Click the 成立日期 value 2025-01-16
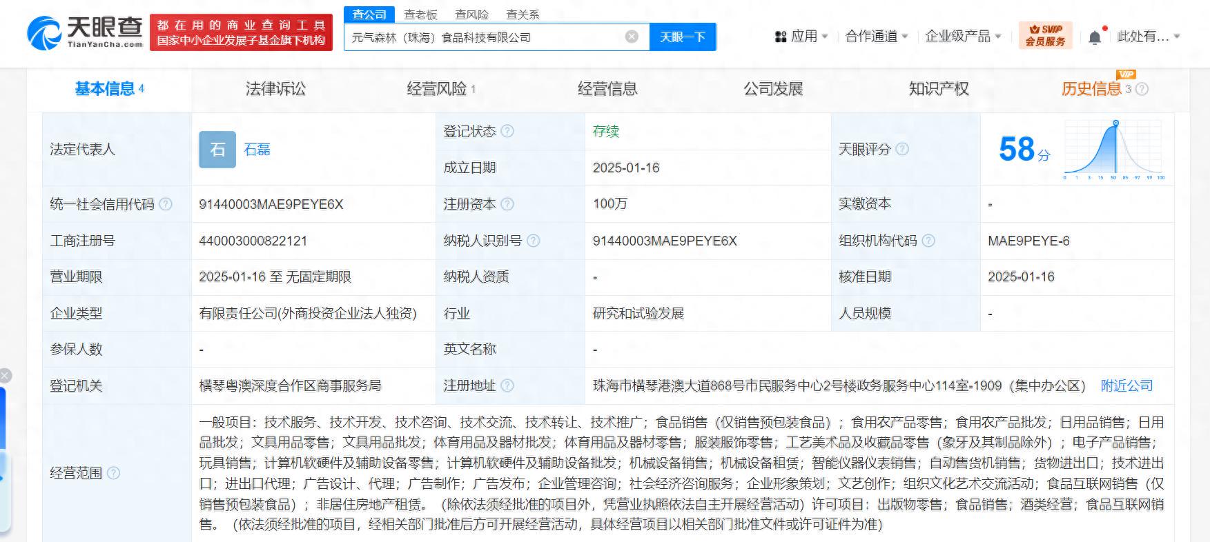 (625, 168)
